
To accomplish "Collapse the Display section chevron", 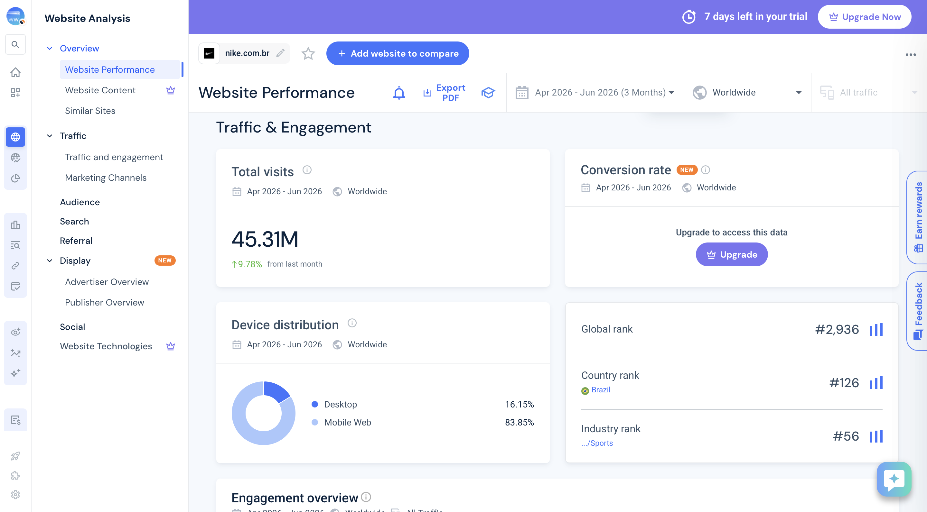I will pos(50,261).
